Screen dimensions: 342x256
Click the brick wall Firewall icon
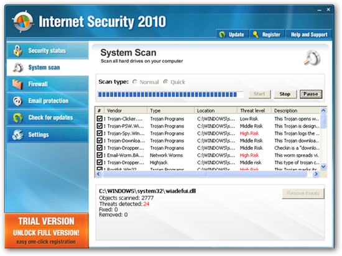[17, 84]
